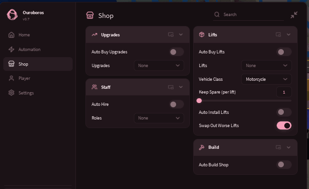Click the Ouroboros logo icon
The width and height of the screenshot is (309, 189).
(x=12, y=15)
